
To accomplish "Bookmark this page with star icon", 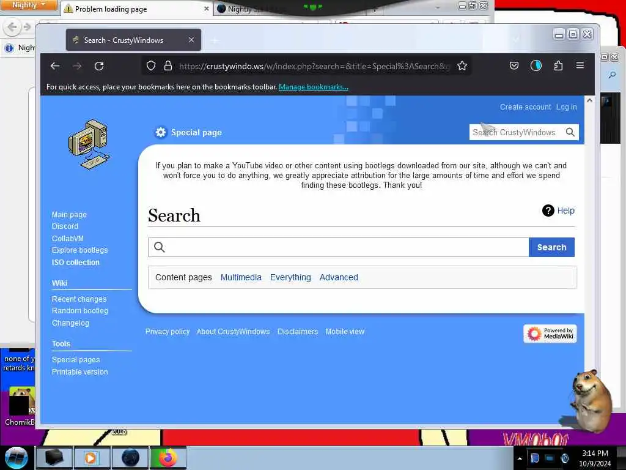I will click(x=462, y=66).
